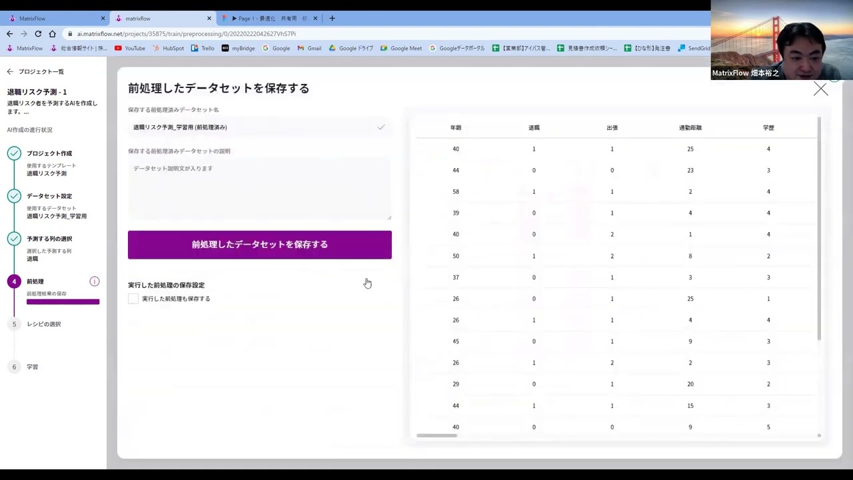Click the レシピの選択 step 5
The image size is (853, 480).
[43, 324]
